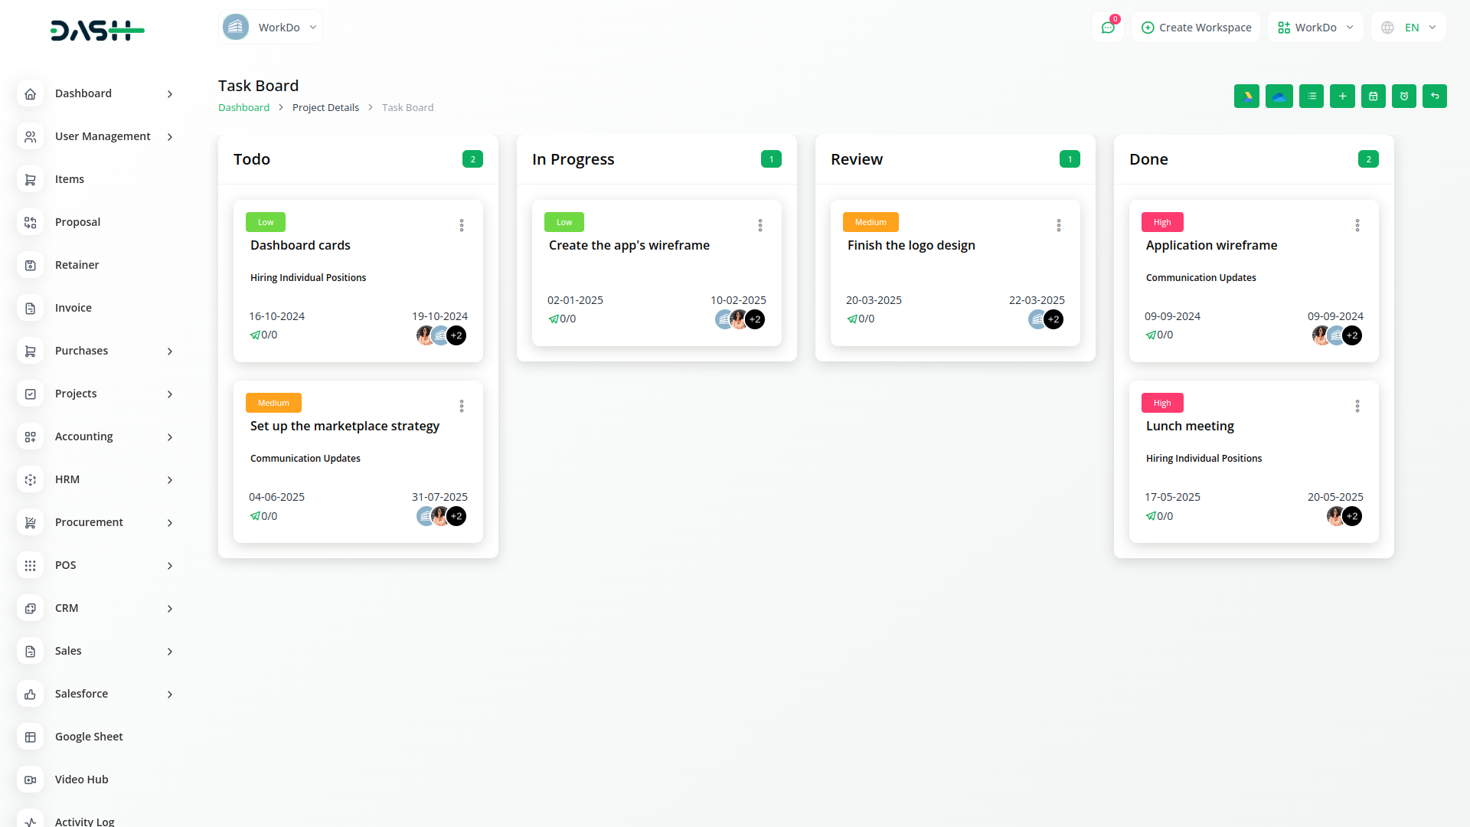Click the back arrow return icon
Image resolution: width=1470 pixels, height=827 pixels.
click(1435, 96)
